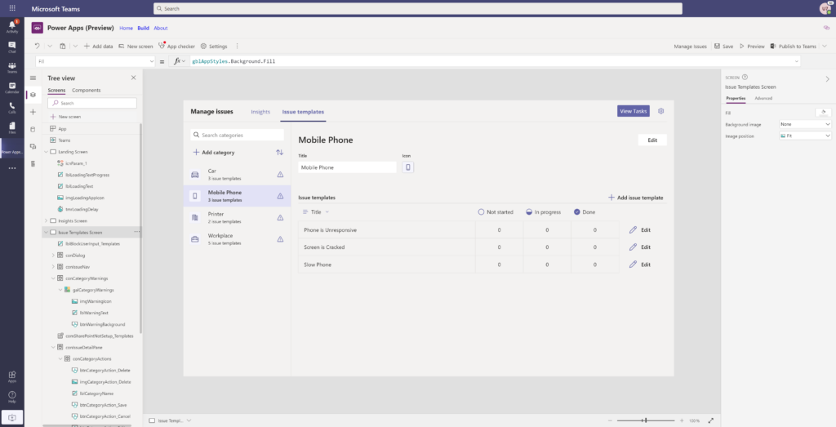Viewport: 836px width, 427px height.
Task: Click the sort icon next to Add category
Action: (279, 153)
